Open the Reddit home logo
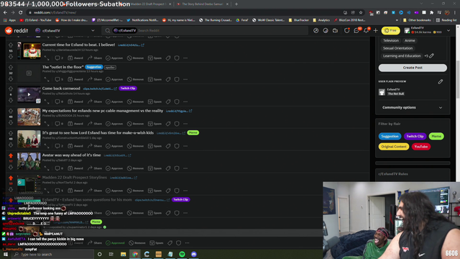The height and width of the screenshot is (259, 460). [17, 30]
